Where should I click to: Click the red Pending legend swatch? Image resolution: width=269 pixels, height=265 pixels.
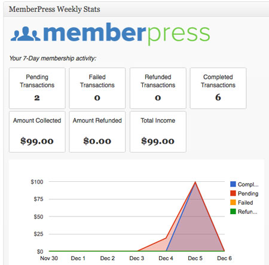click(x=233, y=193)
